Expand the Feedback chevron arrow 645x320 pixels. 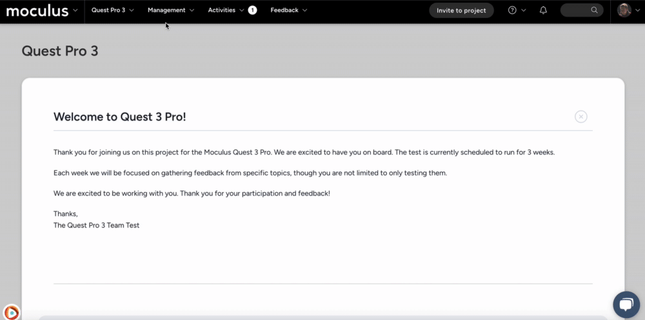304,10
